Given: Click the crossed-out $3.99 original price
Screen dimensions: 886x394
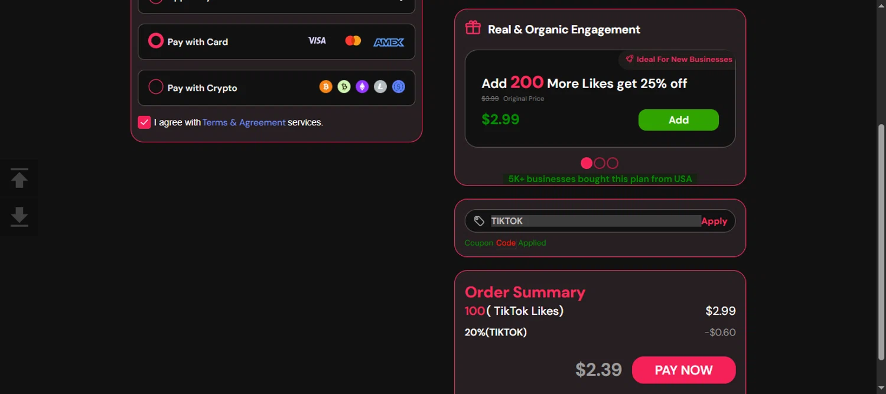Looking at the screenshot, I should tap(490, 99).
